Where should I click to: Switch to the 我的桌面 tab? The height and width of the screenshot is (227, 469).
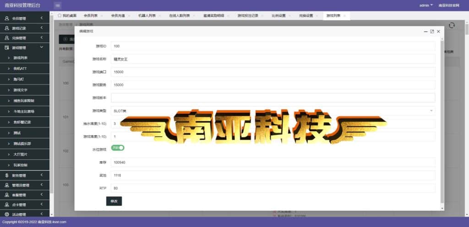[x=67, y=16]
